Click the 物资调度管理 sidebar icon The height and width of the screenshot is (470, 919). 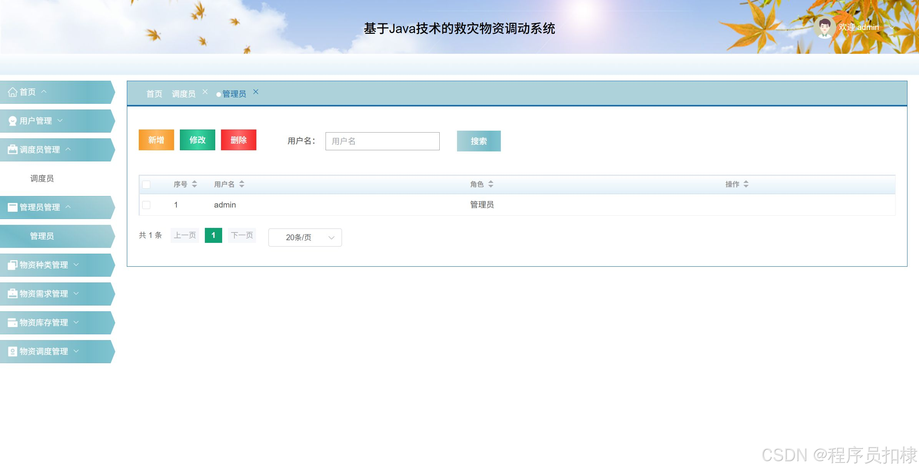tap(12, 351)
